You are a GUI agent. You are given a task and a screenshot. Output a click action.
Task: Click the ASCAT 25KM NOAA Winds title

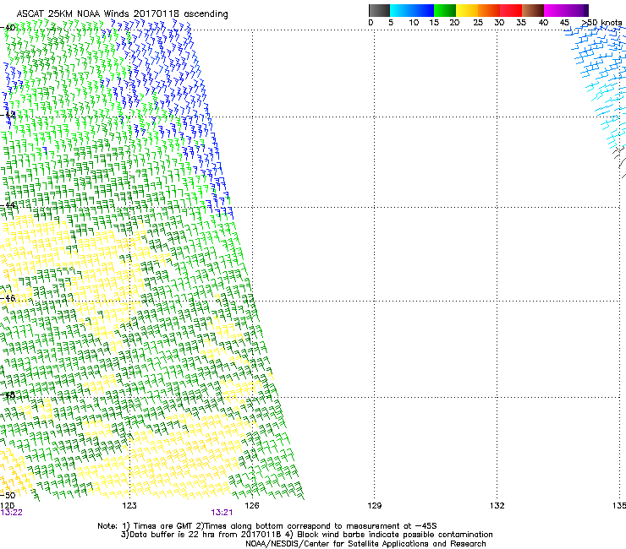point(122,14)
